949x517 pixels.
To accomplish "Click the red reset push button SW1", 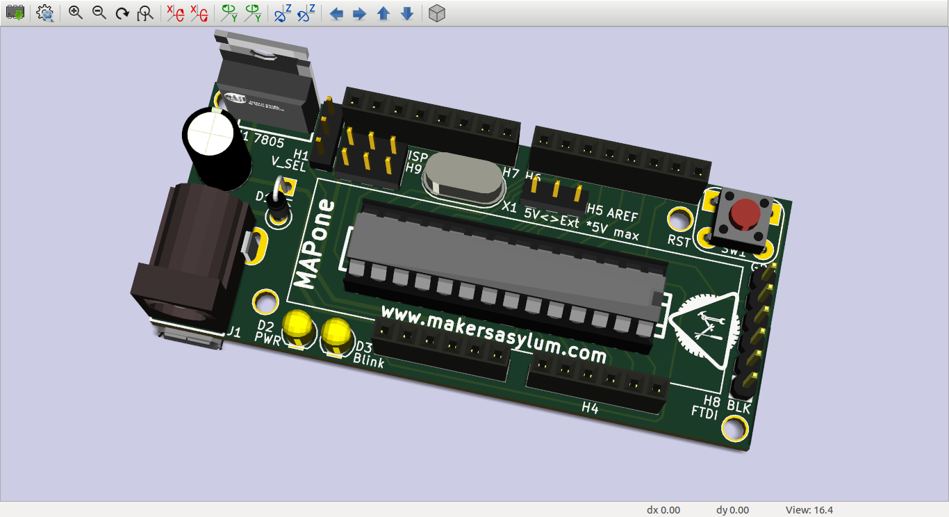I will pyautogui.click(x=745, y=215).
